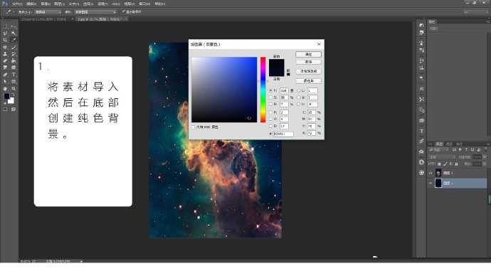The height and width of the screenshot is (276, 491).
Task: Select the Type tool in toolbar
Action: pyautogui.click(x=14, y=75)
